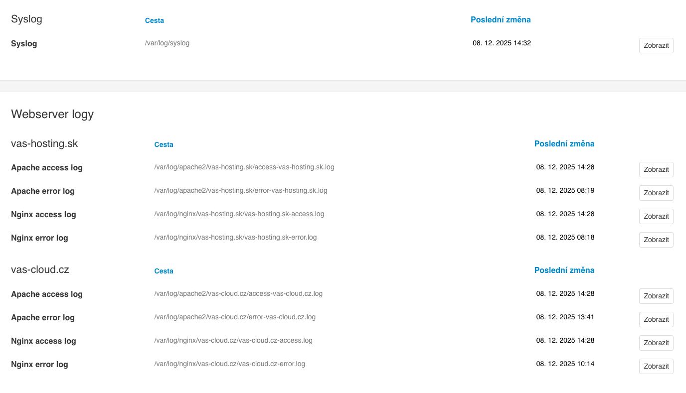The width and height of the screenshot is (686, 393).
Task: Select the vas-cloud.cz domain heading
Action: click(40, 270)
